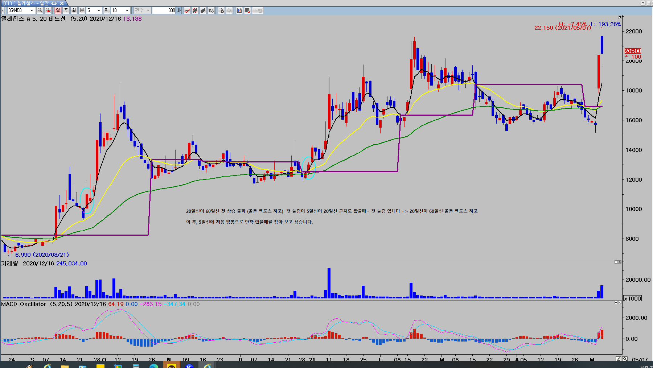Image resolution: width=653 pixels, height=368 pixels.
Task: Open the minute interval dropdown showing 5
Action: pyautogui.click(x=99, y=11)
